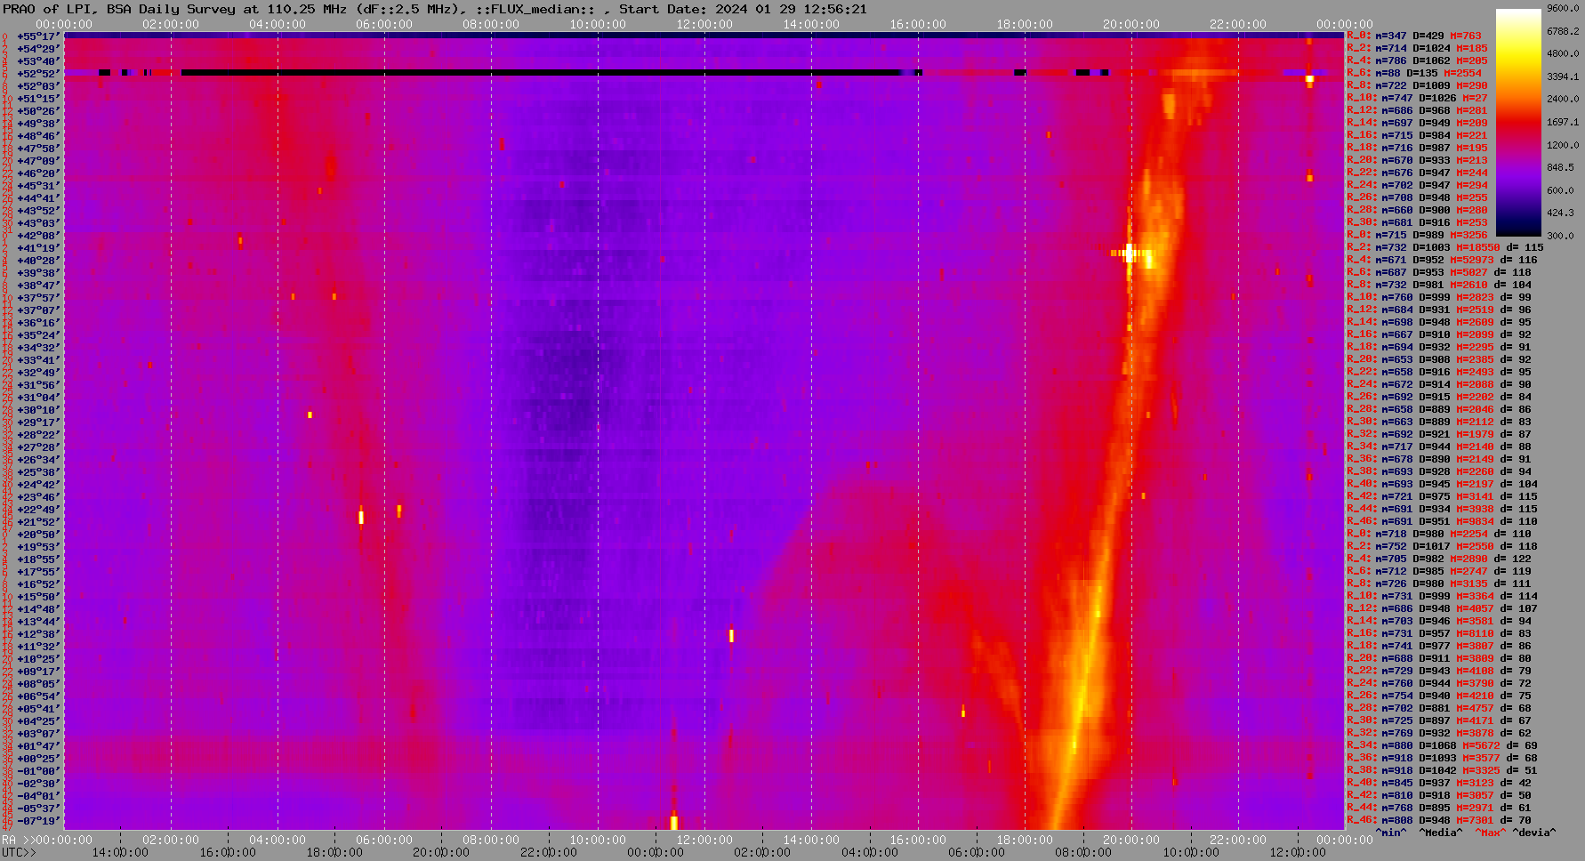Viewport: 1585px width, 861px height.
Task: Select the stats row with M=3256
Action: [1417, 235]
